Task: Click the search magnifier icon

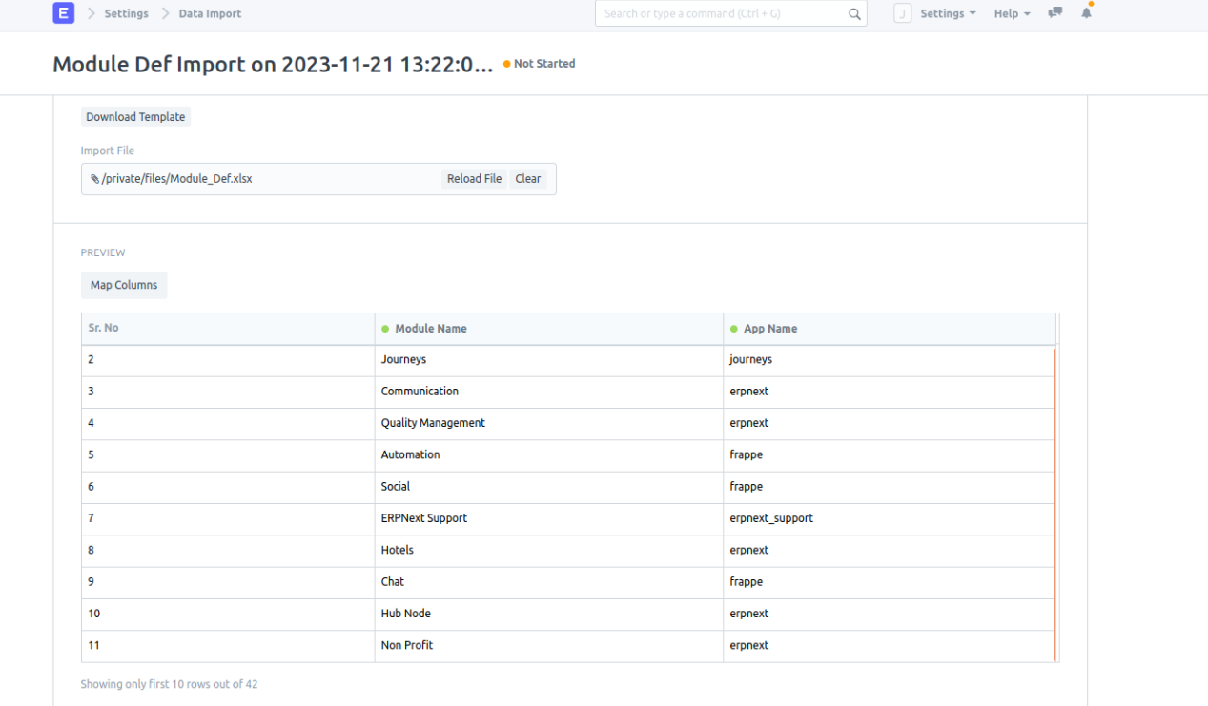Action: [854, 14]
